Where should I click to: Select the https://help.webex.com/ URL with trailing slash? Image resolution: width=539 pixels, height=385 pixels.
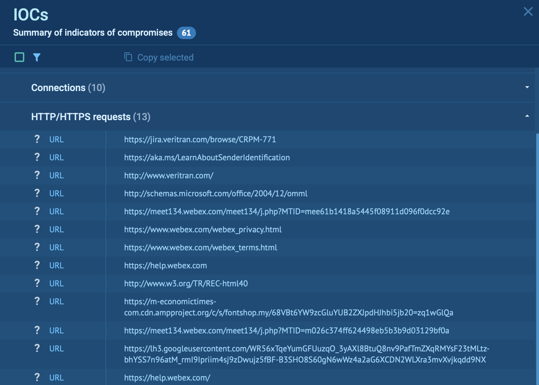tap(167, 378)
